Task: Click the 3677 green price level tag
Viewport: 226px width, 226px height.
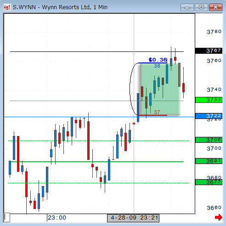Action: tap(209, 182)
